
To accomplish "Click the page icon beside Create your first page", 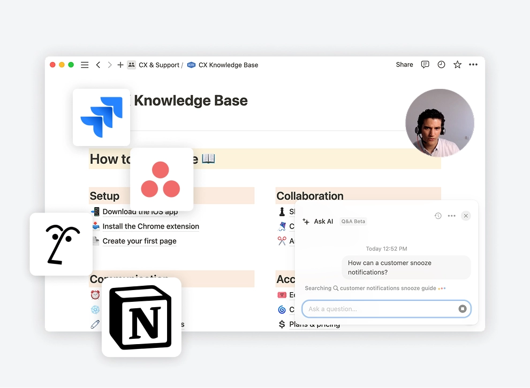I will [96, 241].
